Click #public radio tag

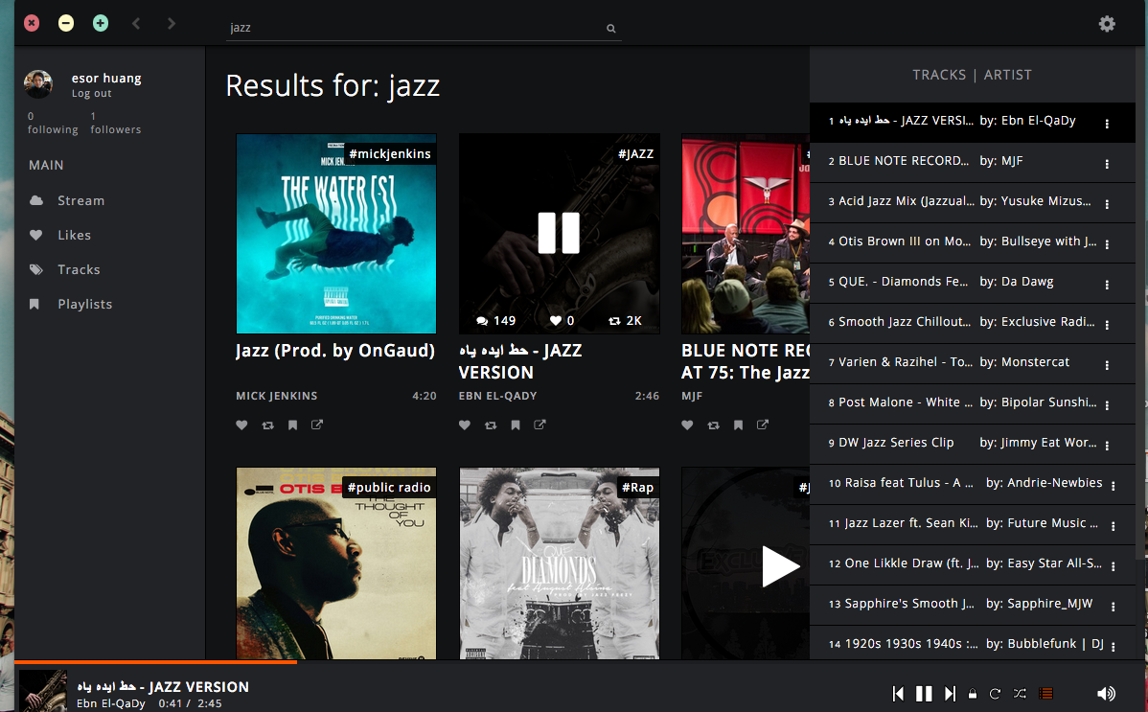coord(389,488)
